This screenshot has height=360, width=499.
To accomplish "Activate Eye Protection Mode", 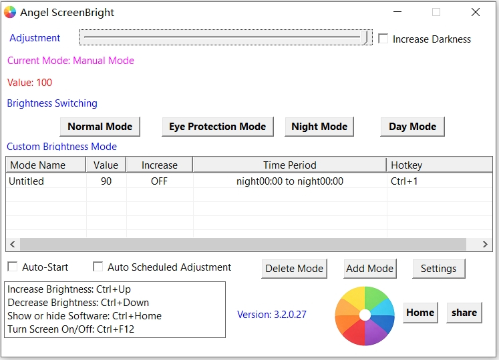I will coord(218,127).
